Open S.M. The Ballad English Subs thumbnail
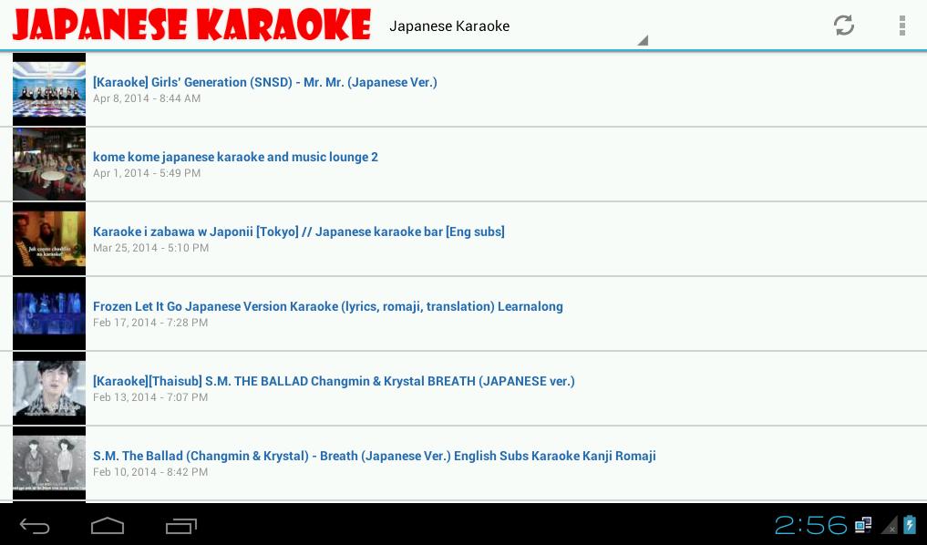The image size is (927, 545). [49, 463]
